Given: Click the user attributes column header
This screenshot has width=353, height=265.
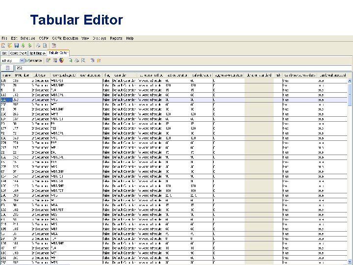Looking at the screenshot, I should 90,75.
